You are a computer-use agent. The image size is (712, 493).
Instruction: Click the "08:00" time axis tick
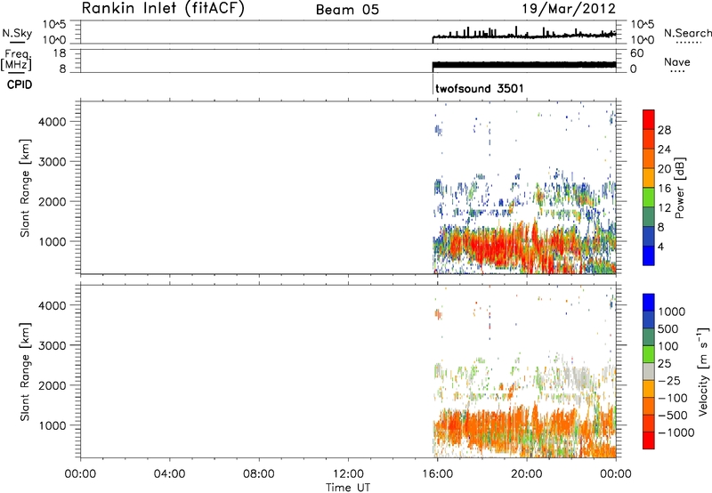coord(259,474)
